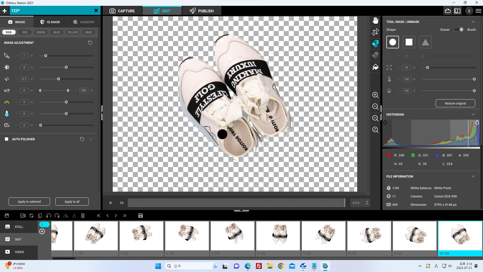Image resolution: width=483 pixels, height=272 pixels.
Task: Collapse the Histogram panel
Action: 473,114
